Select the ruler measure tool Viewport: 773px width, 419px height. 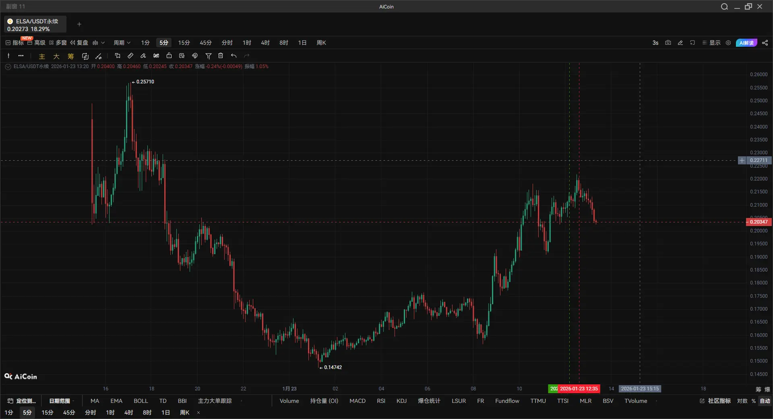[x=130, y=56]
